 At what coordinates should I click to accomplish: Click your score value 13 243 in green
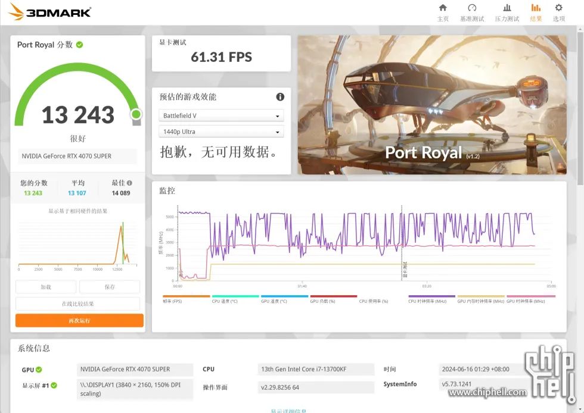[x=33, y=193]
